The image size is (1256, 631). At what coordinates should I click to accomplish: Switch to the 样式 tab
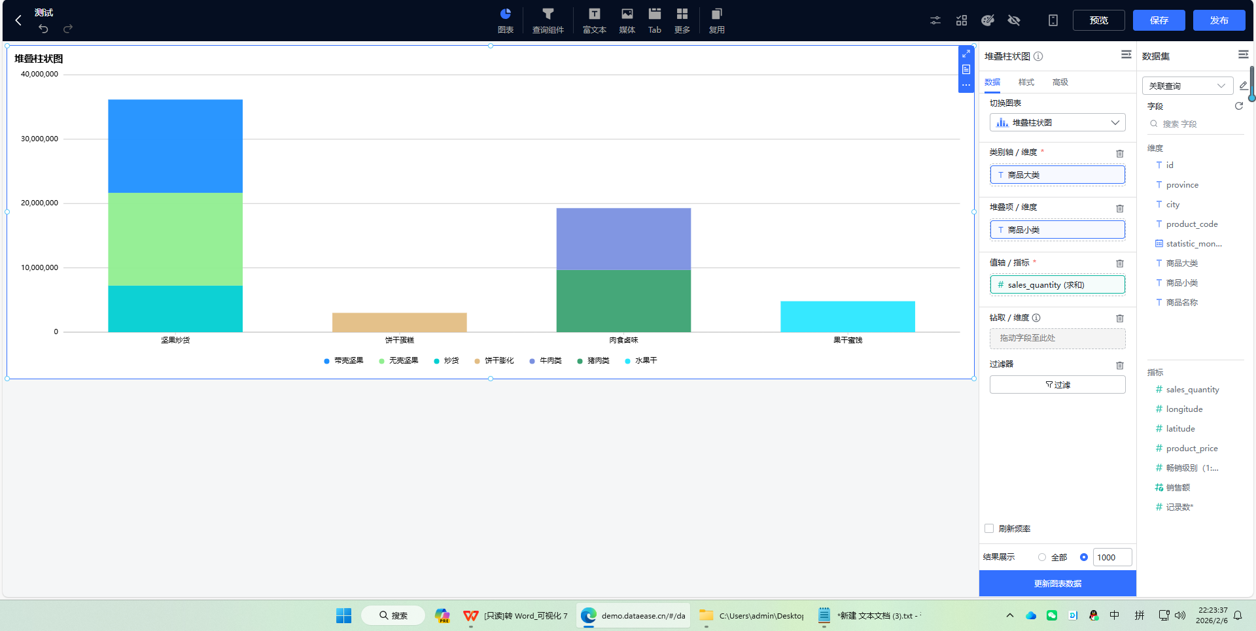point(1026,82)
